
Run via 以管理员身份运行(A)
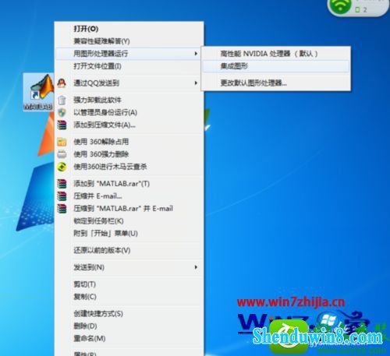pyautogui.click(x=129, y=112)
